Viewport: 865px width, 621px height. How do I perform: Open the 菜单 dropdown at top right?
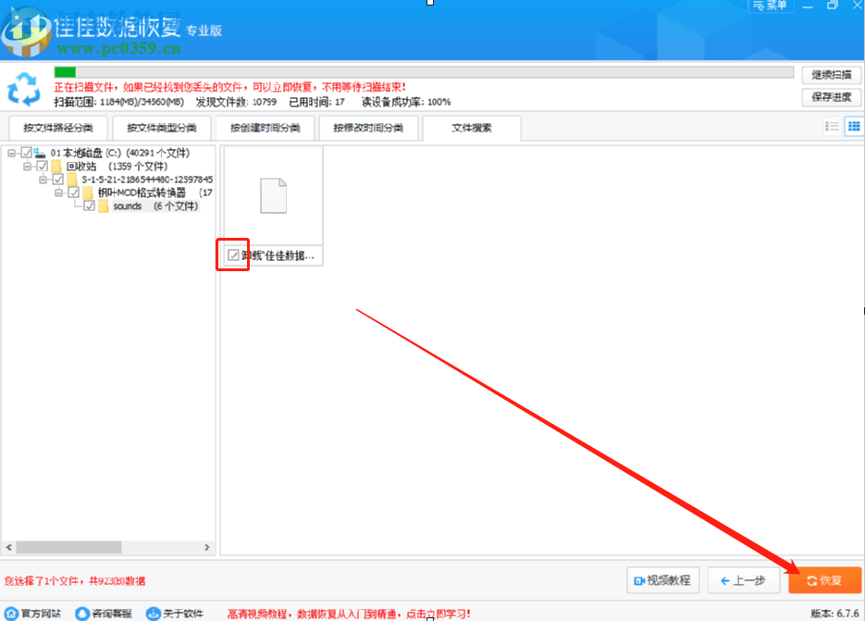tap(771, 6)
